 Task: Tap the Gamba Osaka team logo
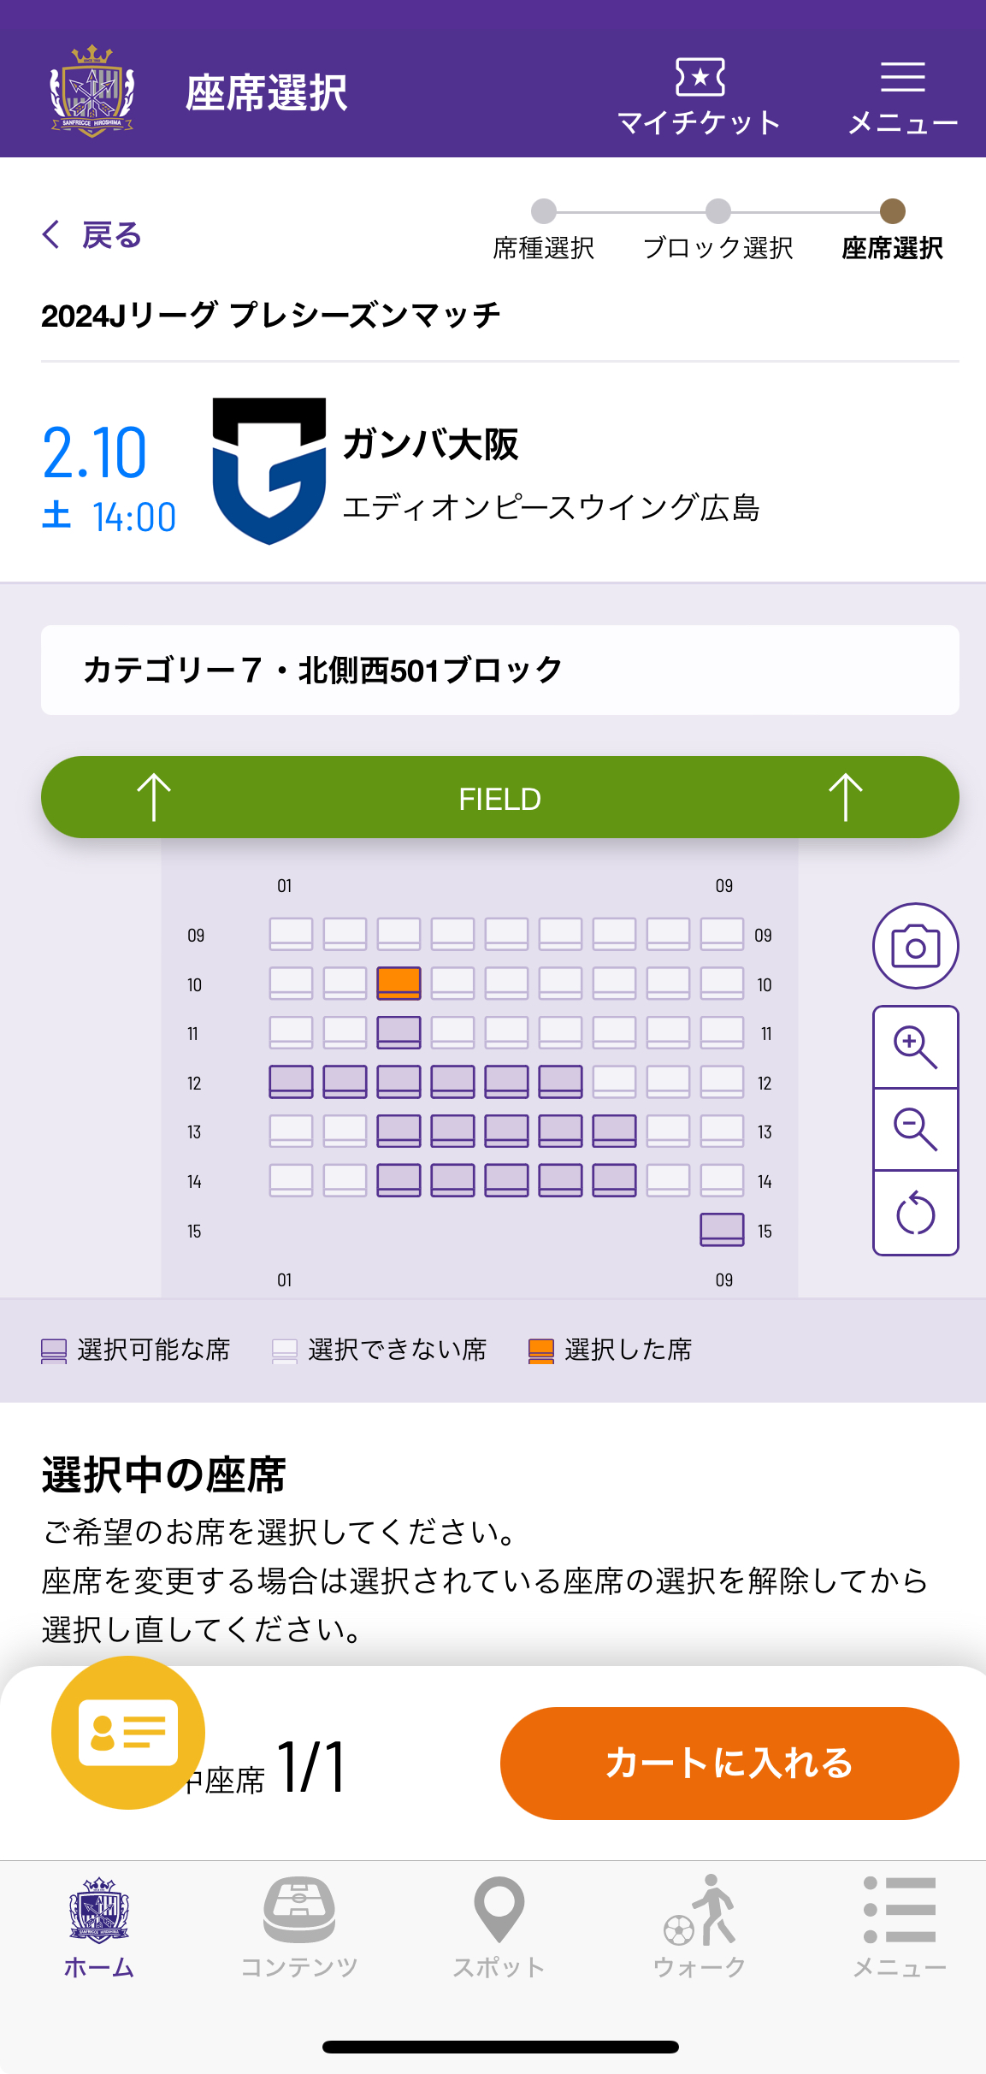(269, 470)
